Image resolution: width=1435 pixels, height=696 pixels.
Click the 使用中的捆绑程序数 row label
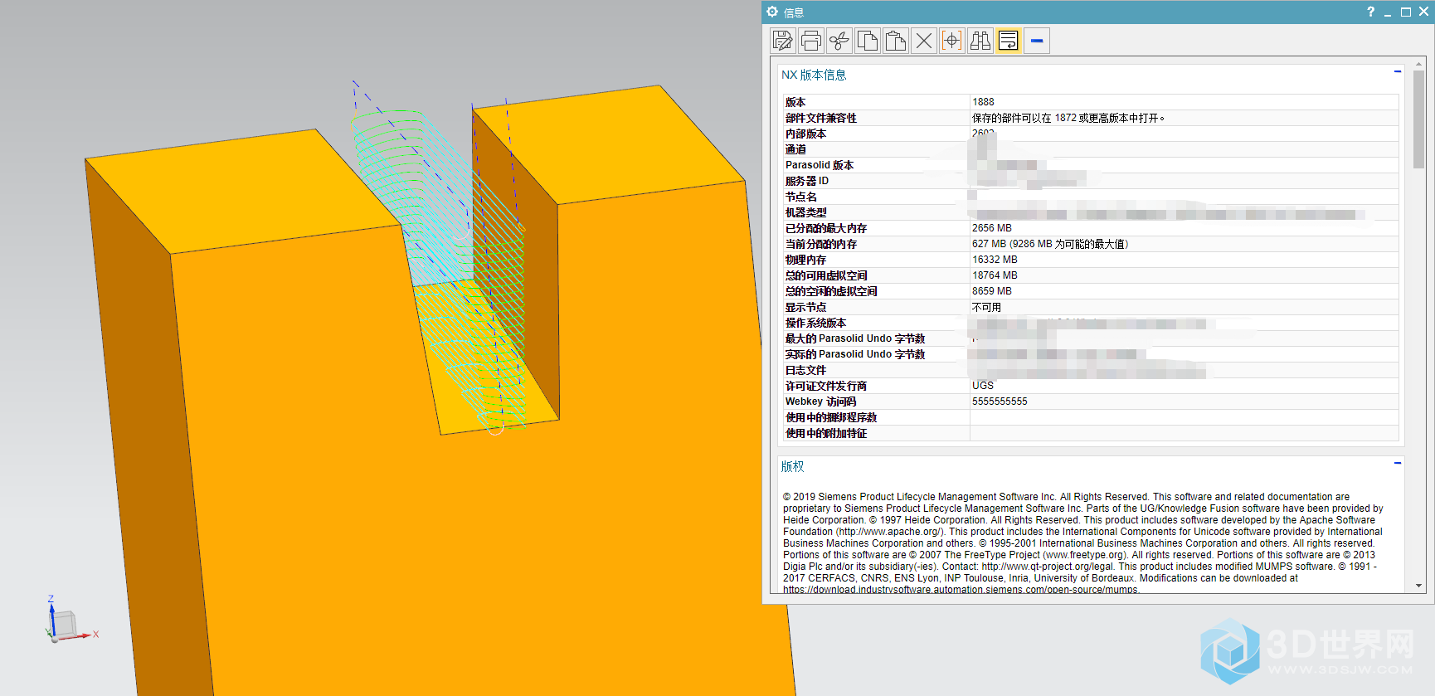(x=831, y=417)
